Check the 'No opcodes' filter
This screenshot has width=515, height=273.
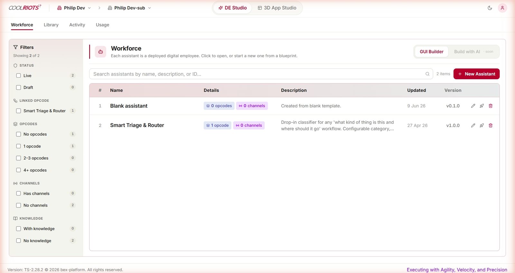click(x=19, y=134)
